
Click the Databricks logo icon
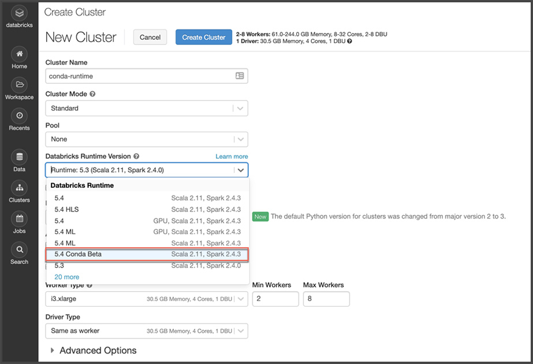click(x=19, y=13)
